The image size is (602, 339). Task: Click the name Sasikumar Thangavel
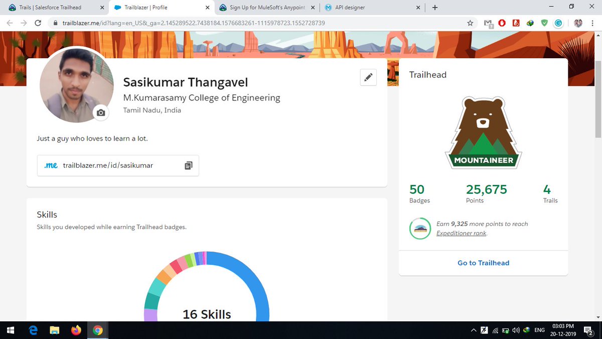coord(186,82)
